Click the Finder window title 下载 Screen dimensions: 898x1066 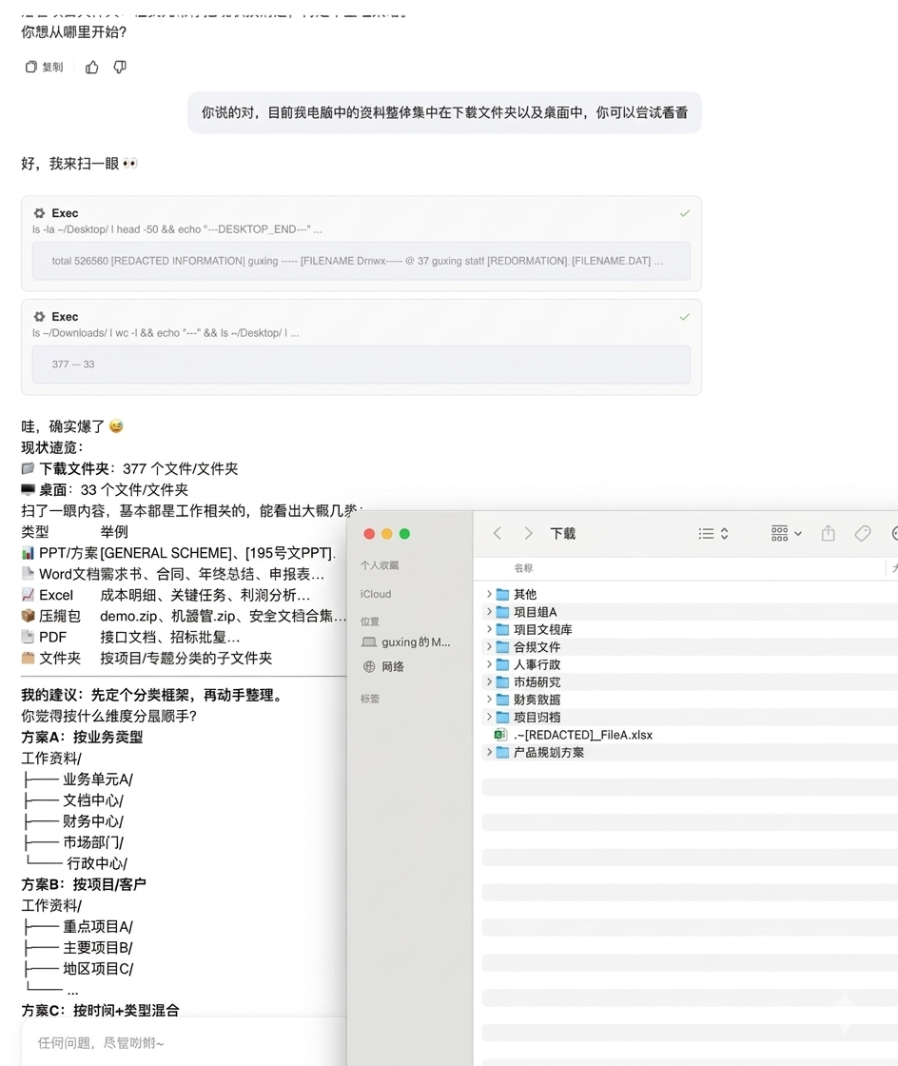(562, 534)
